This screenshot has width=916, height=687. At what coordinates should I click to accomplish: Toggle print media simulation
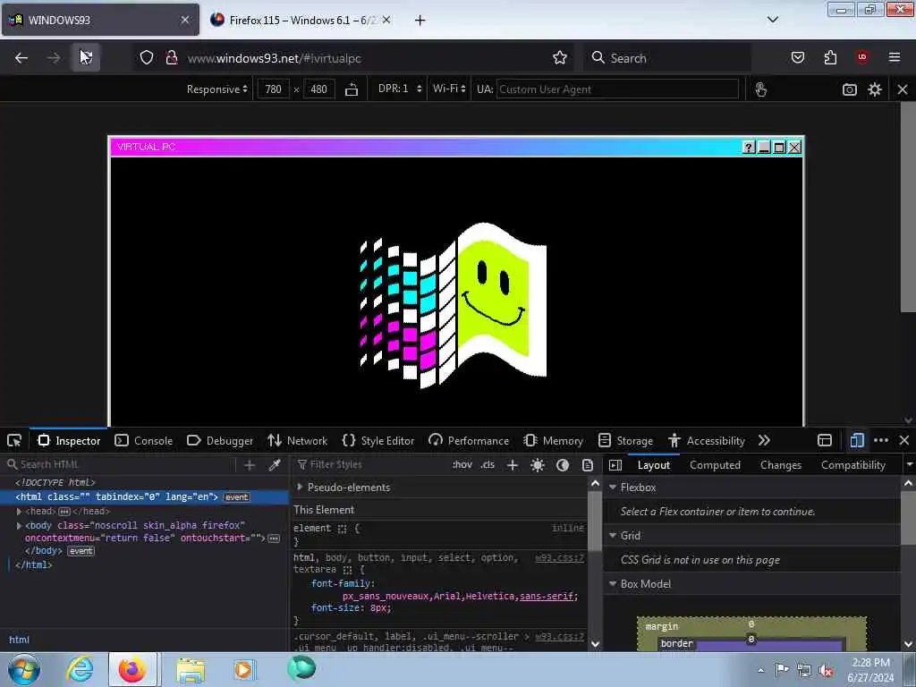(588, 465)
